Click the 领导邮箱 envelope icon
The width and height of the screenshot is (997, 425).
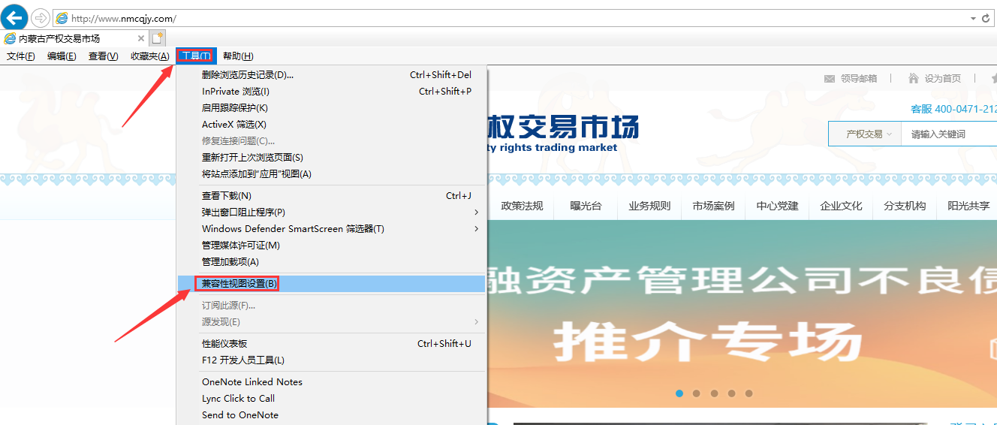click(x=830, y=78)
